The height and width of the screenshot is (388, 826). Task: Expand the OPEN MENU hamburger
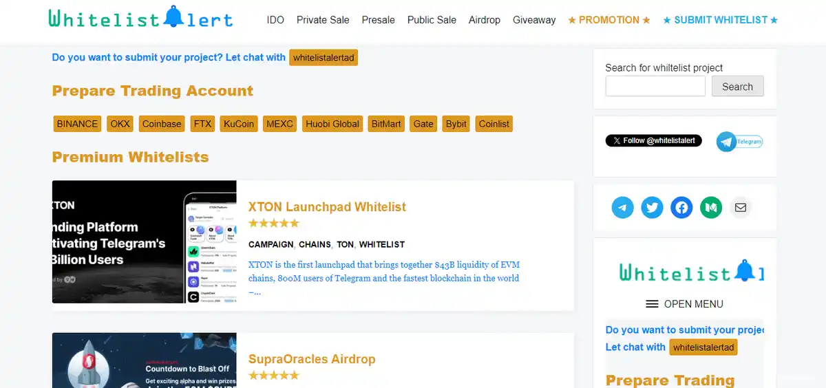[684, 304]
